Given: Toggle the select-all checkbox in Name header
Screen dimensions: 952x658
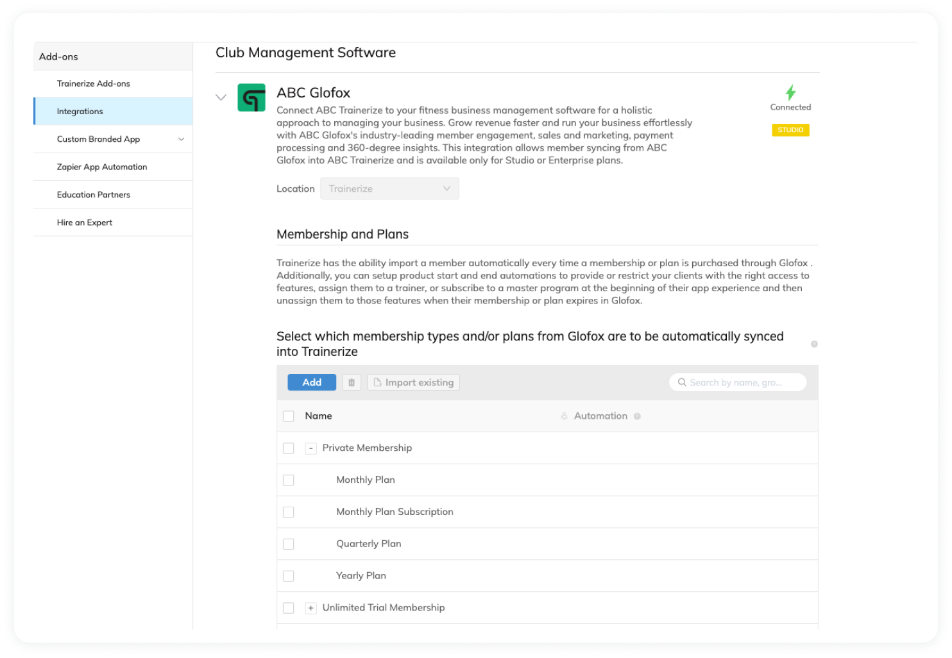Looking at the screenshot, I should coord(289,416).
